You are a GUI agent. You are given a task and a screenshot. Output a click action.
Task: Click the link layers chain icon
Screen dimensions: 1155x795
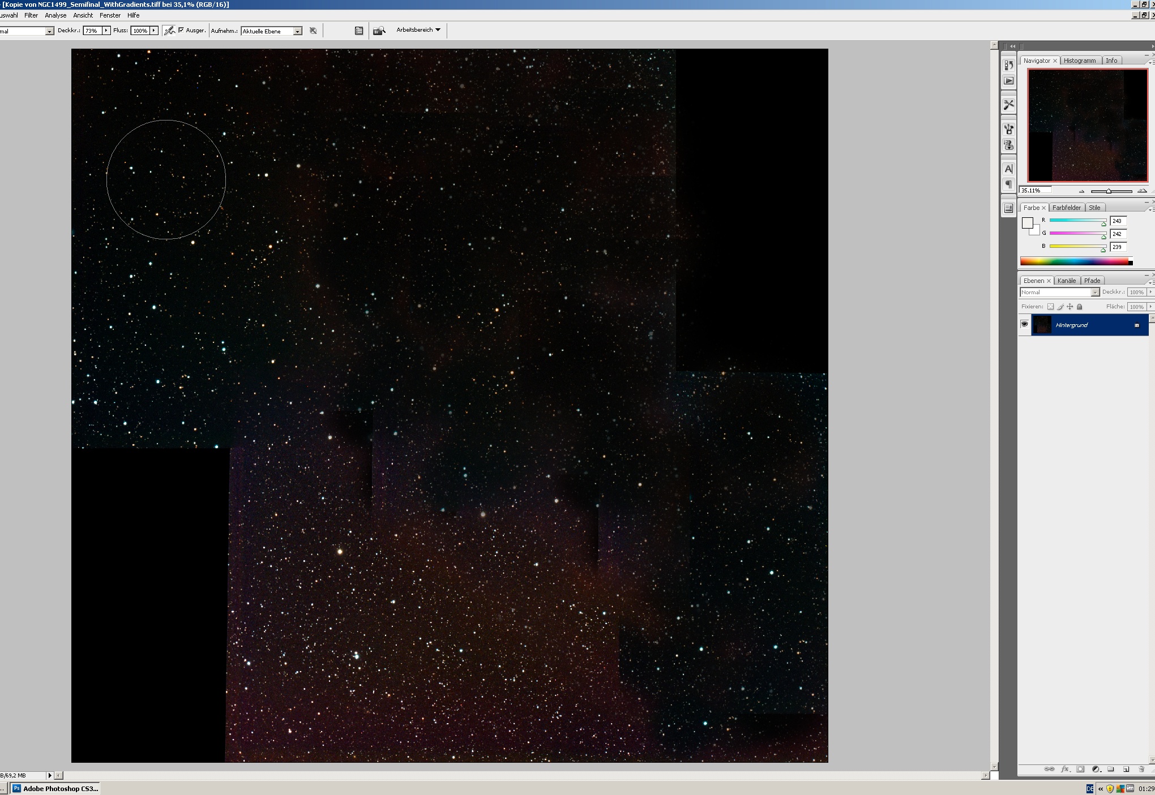pos(1049,769)
